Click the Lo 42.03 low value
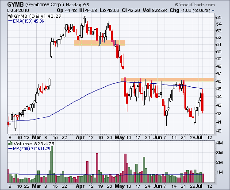230x190 pixels. pos(109,10)
